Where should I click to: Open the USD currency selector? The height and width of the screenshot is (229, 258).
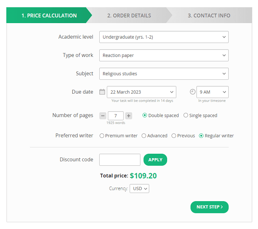[140, 188]
